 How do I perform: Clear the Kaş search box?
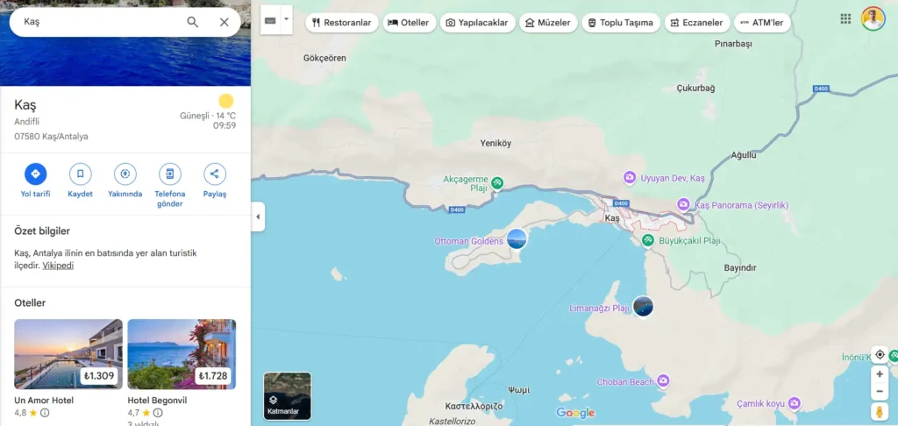tap(224, 22)
